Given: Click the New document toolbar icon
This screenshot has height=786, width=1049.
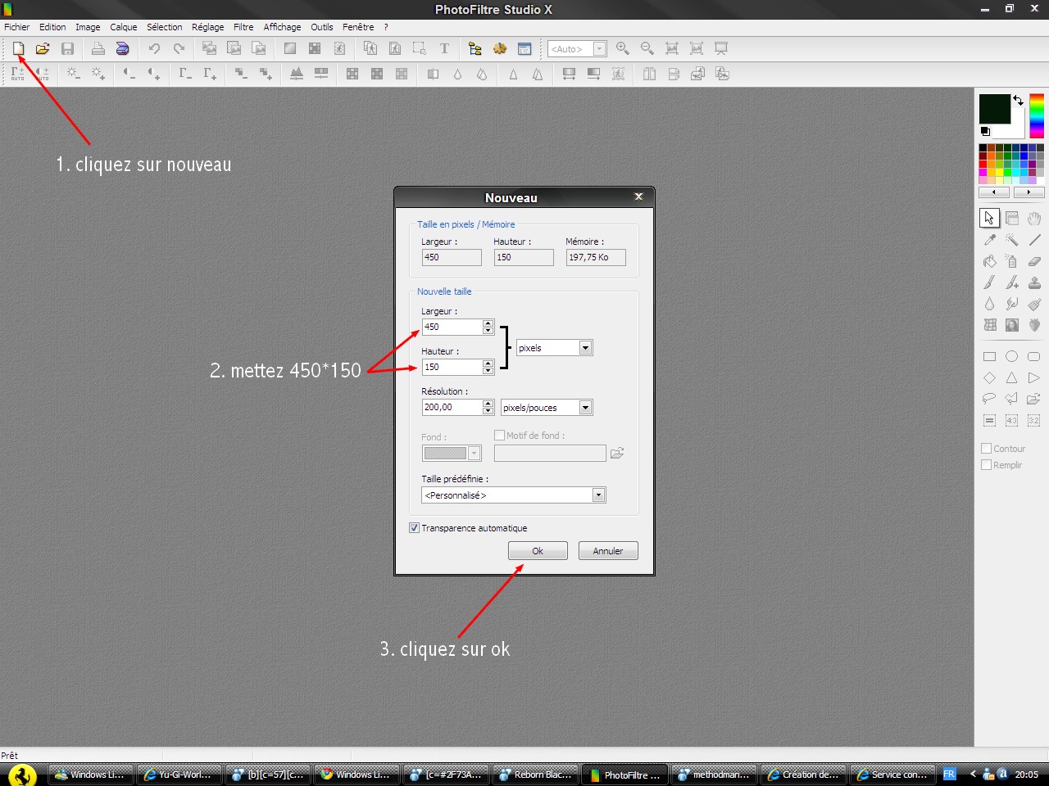Looking at the screenshot, I should point(18,48).
